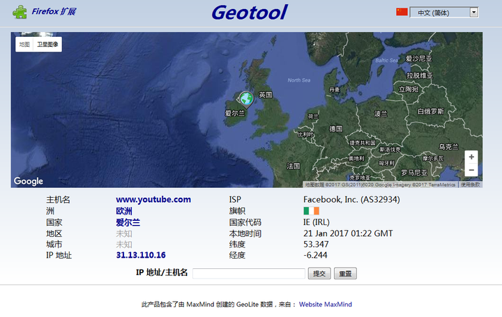
Task: Click the 罗马尼亚 label on the map
Action: coord(414,173)
